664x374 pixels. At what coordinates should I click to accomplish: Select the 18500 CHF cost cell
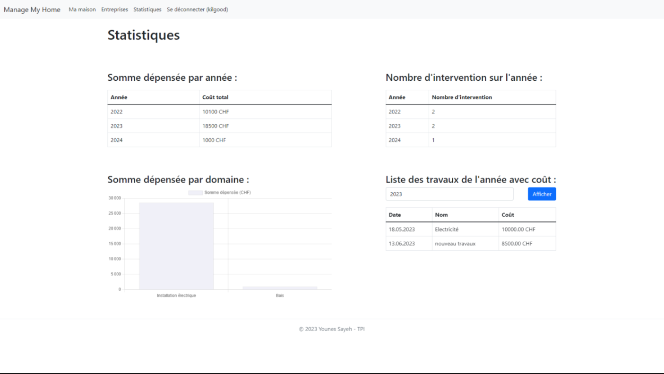click(x=265, y=126)
